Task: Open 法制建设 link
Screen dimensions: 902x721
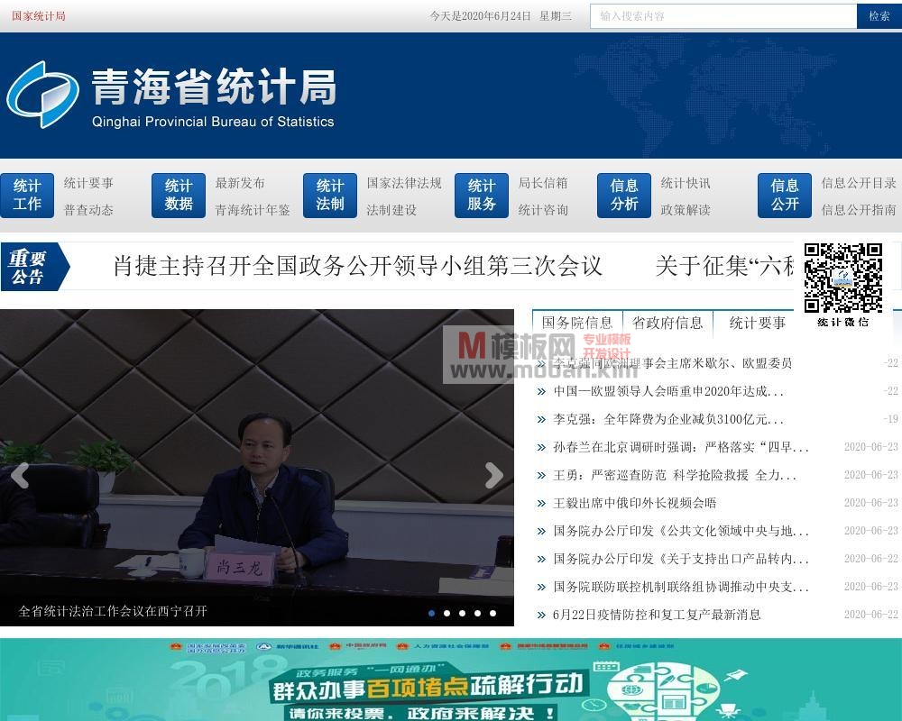Action: click(391, 210)
